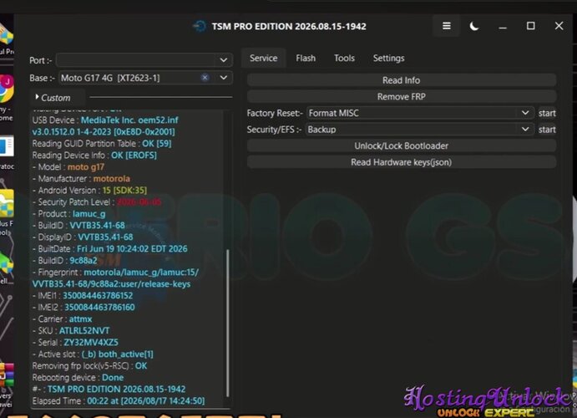Switch to the Service tab
The width and height of the screenshot is (577, 418).
[x=264, y=59]
